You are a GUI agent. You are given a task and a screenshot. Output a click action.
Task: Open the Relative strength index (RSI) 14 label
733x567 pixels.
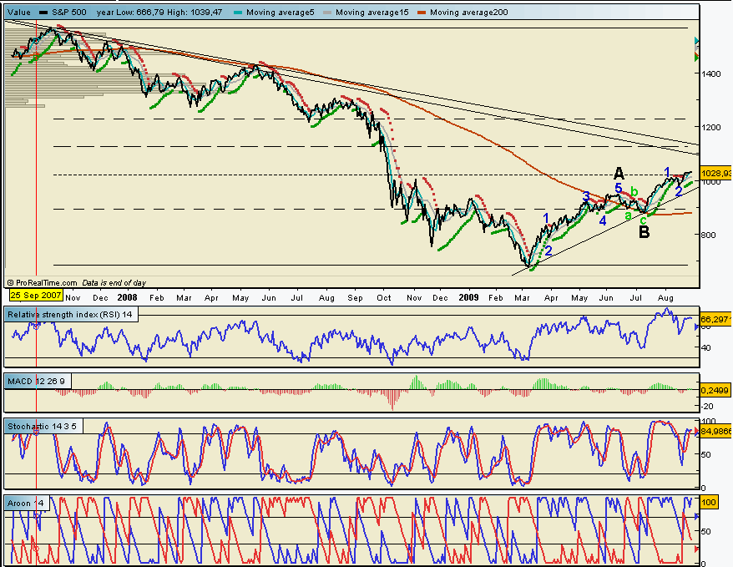click(70, 315)
